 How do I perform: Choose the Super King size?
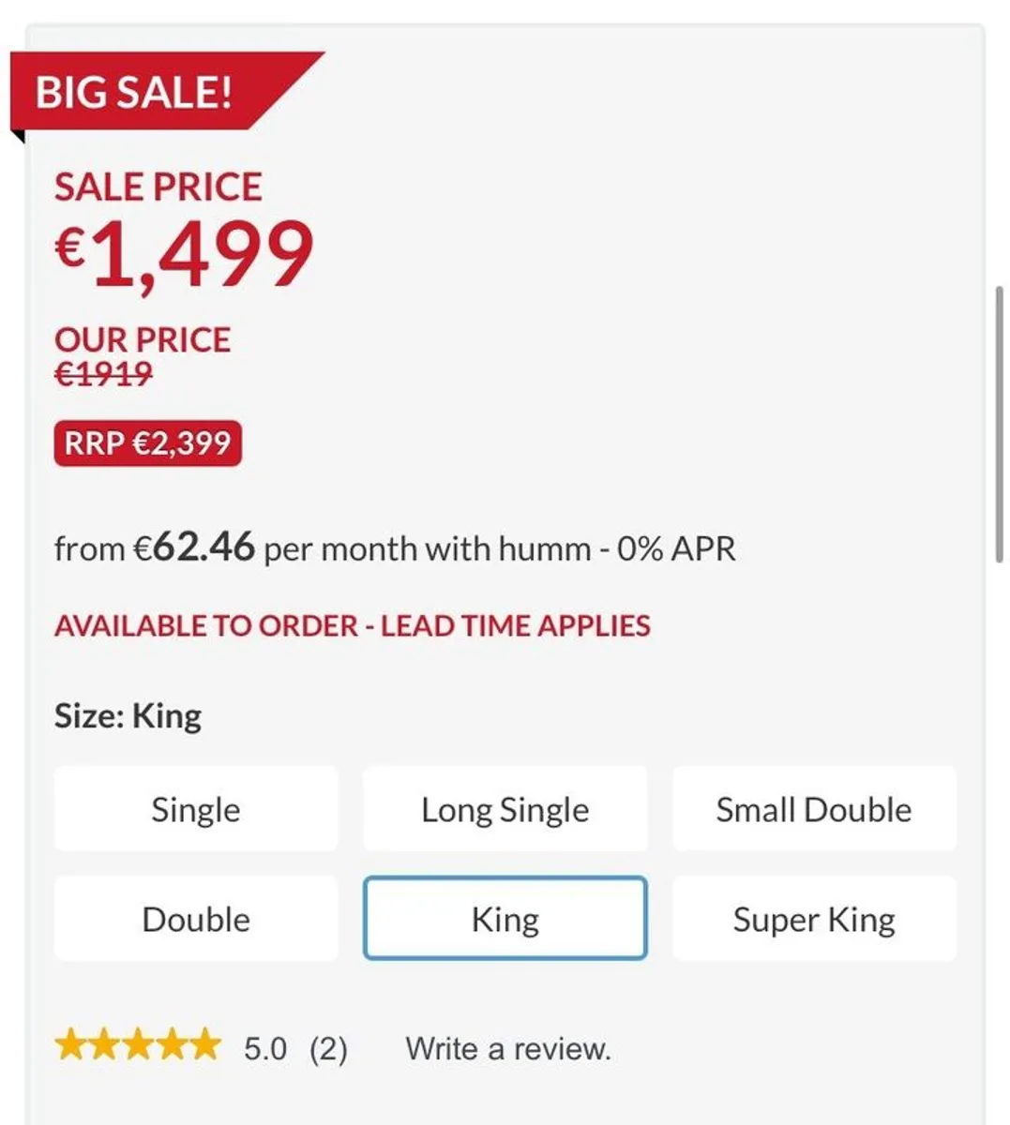[813, 919]
